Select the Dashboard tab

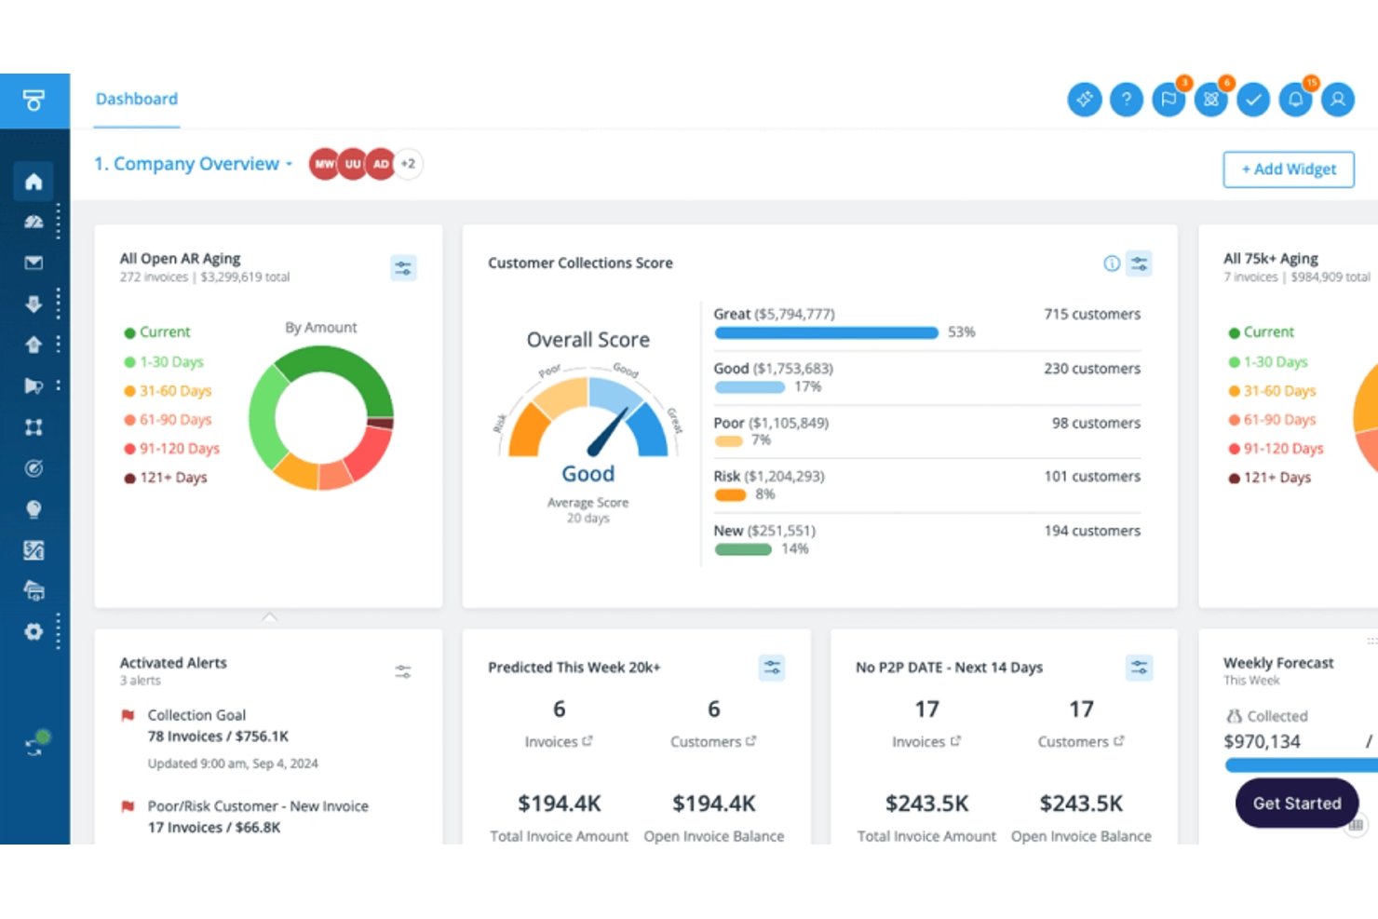tap(137, 99)
